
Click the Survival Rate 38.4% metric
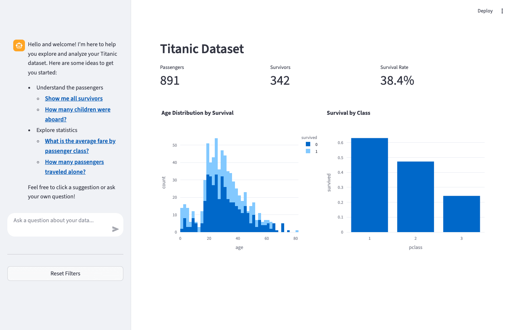397,81
